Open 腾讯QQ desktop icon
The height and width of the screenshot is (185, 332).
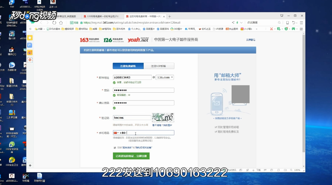(12, 51)
